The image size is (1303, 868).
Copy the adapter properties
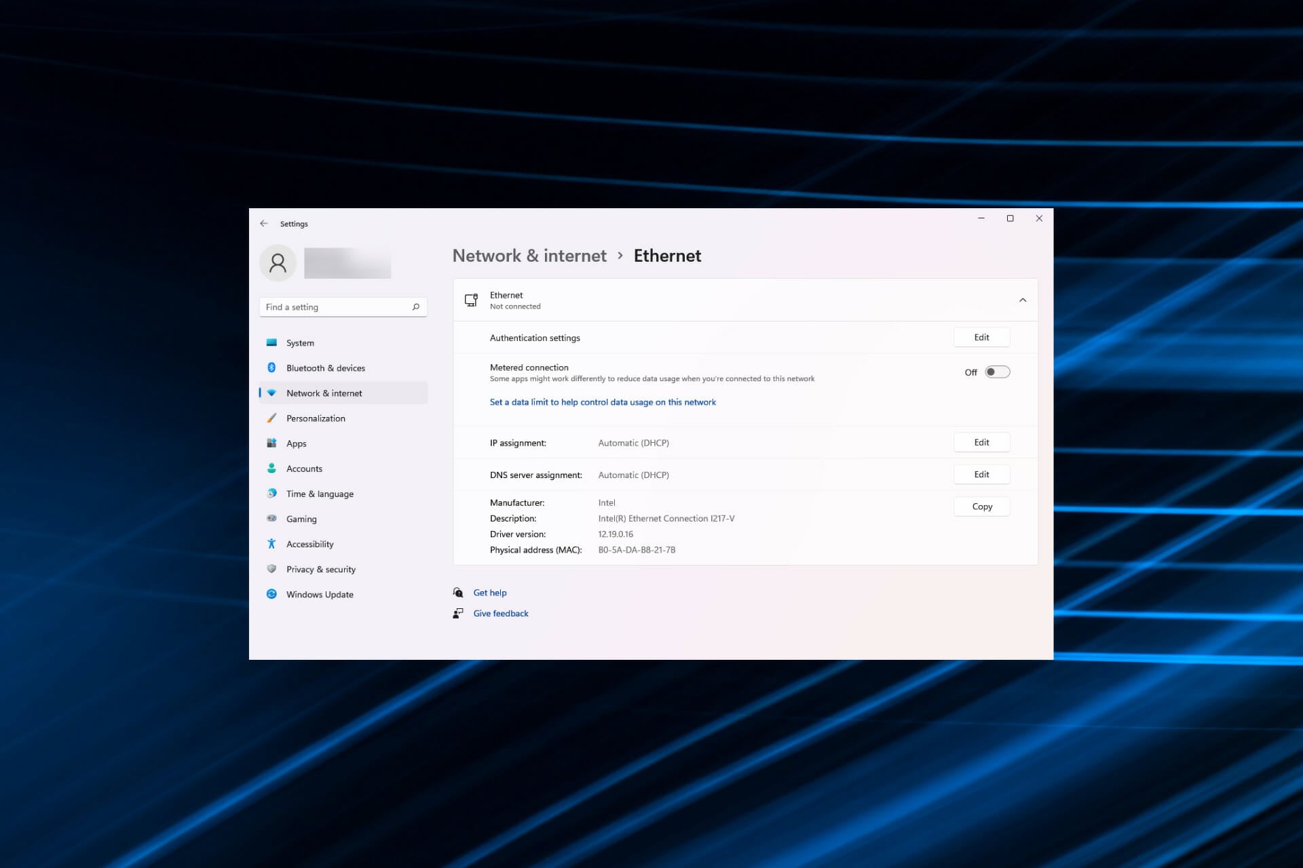981,507
